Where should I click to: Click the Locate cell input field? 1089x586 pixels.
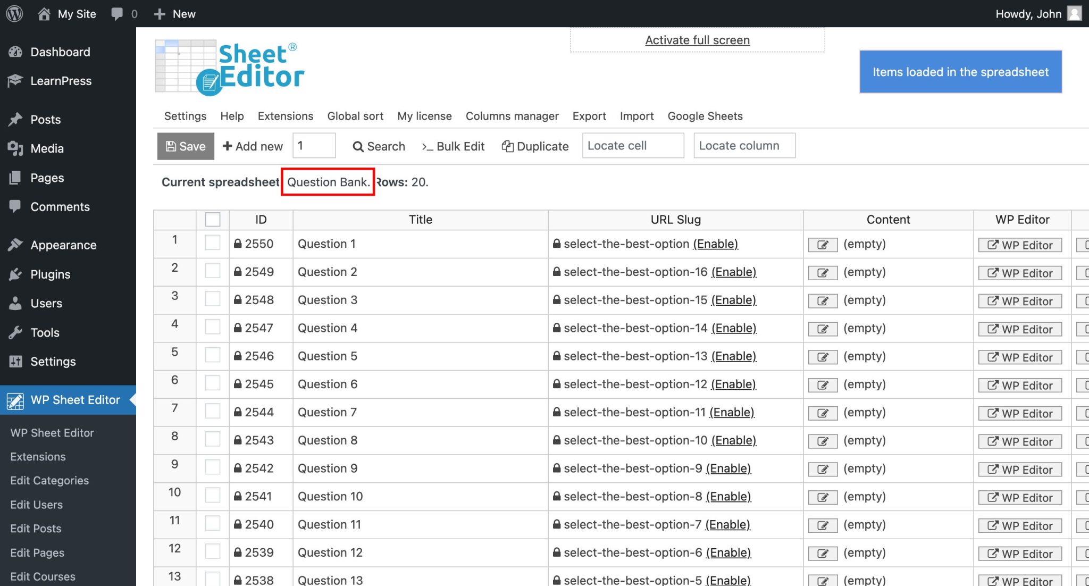point(633,145)
